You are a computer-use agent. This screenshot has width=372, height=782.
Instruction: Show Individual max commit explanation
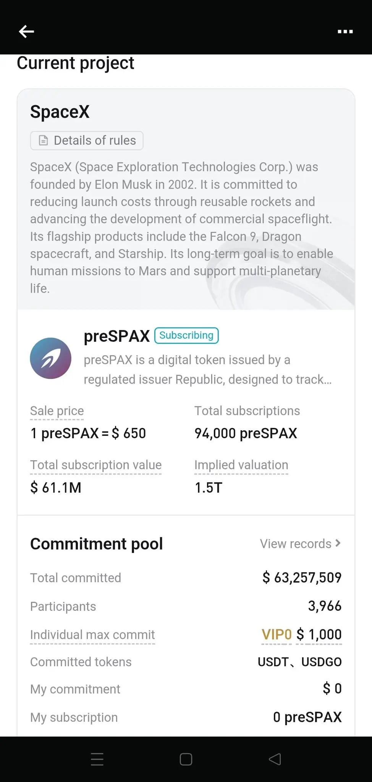coord(92,635)
